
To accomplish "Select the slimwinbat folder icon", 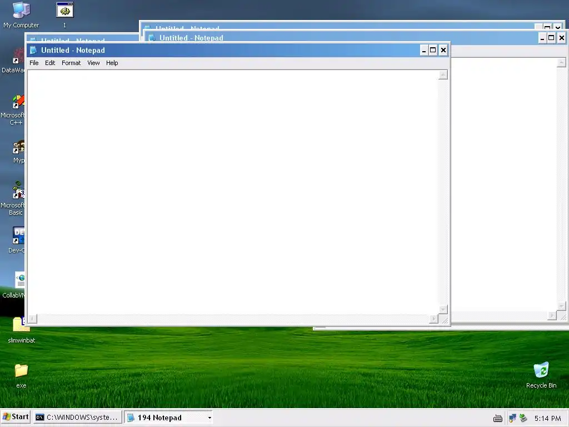I will tap(22, 330).
